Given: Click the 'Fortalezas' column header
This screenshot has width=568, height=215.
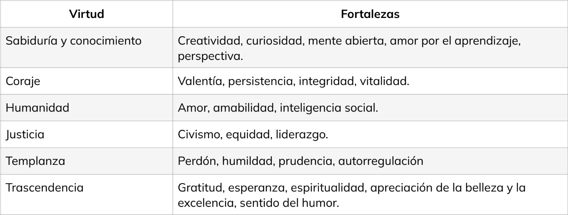Looking at the screenshot, I should click(x=370, y=14).
